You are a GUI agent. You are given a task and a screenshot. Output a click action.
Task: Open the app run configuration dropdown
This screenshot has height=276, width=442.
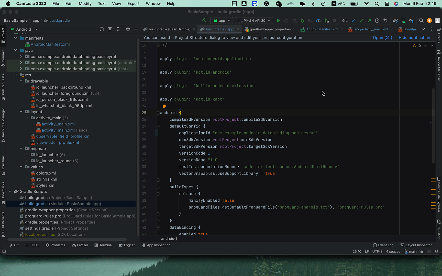(222, 20)
